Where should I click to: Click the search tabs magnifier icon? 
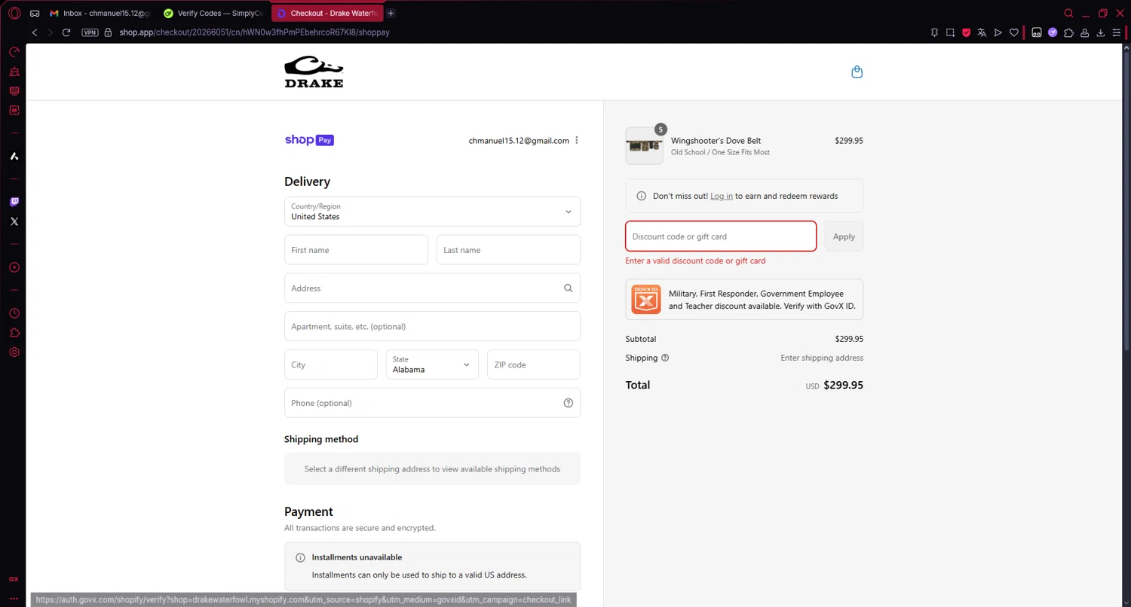[x=1068, y=14]
